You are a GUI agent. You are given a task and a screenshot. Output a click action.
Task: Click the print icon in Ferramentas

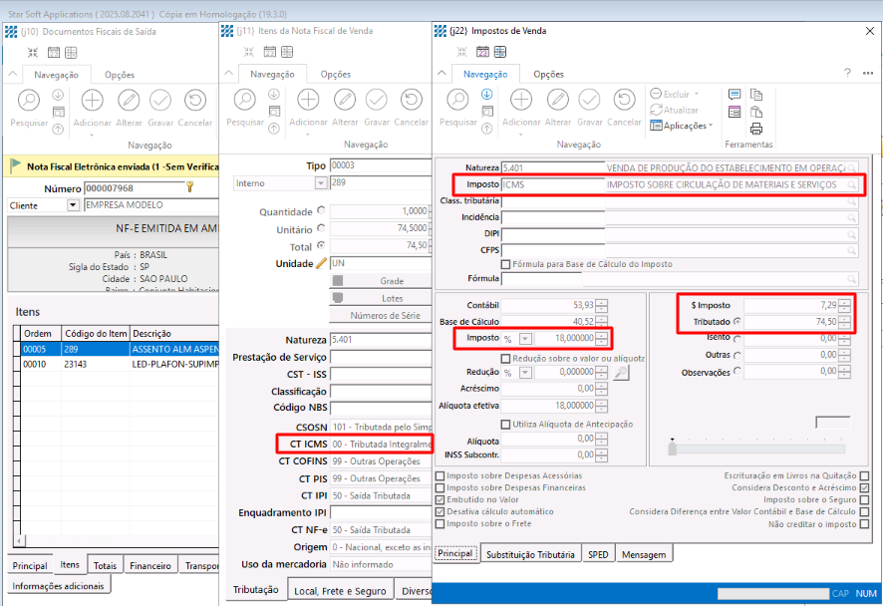(756, 129)
